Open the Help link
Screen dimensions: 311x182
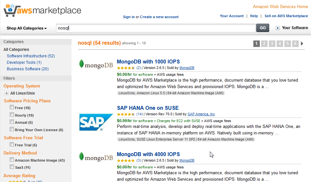[254, 16]
